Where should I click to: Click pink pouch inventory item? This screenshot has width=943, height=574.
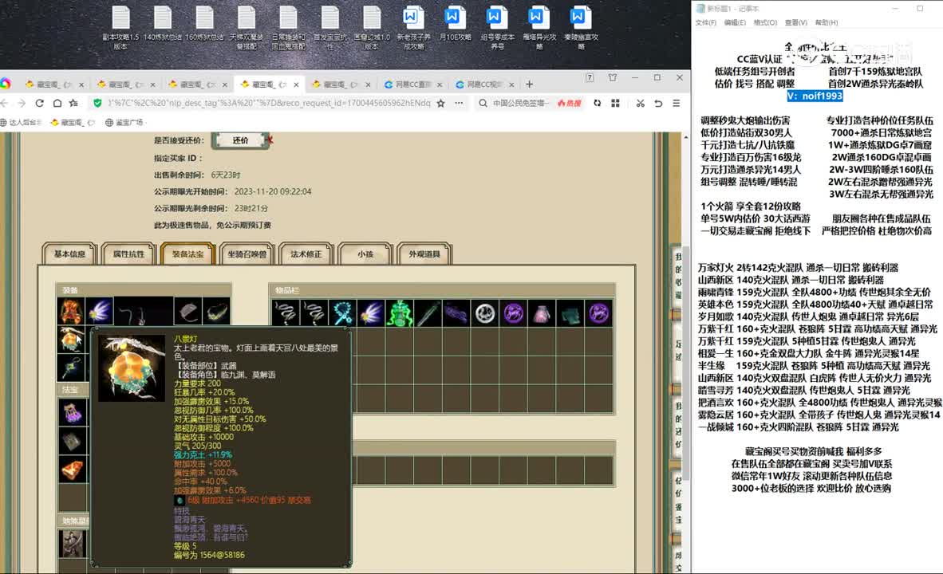click(542, 313)
